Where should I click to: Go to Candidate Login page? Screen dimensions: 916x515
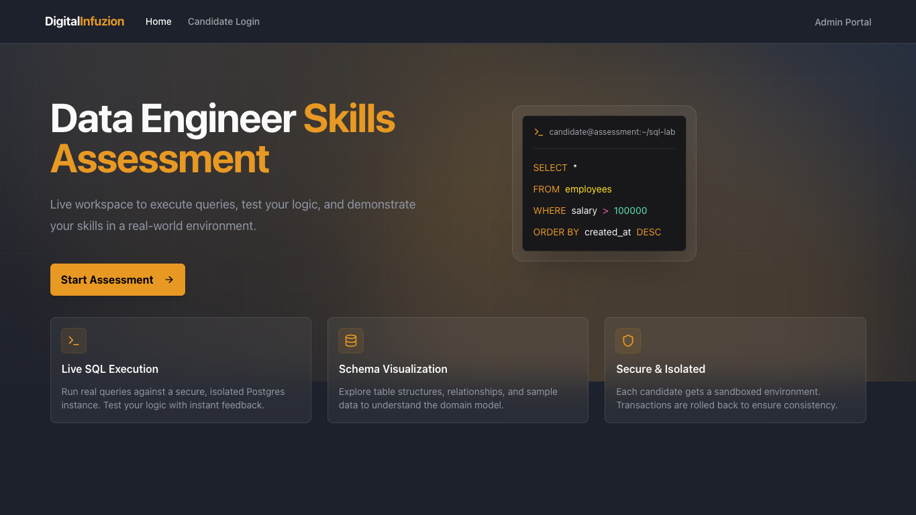(x=223, y=21)
